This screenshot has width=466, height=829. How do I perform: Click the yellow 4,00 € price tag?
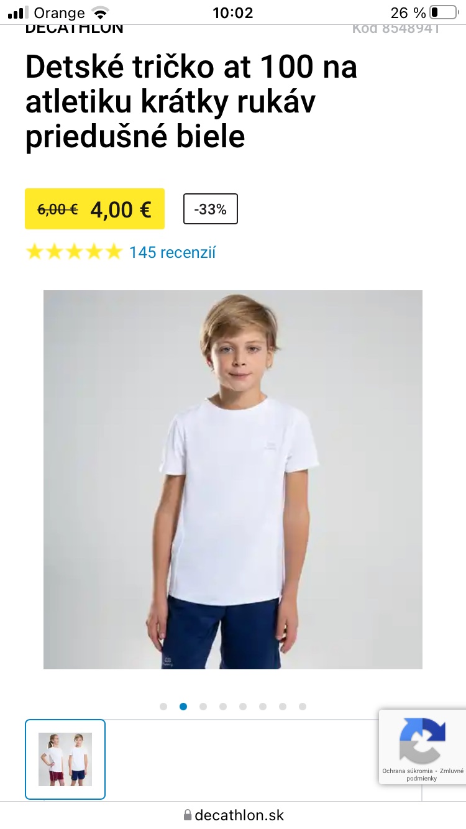94,209
